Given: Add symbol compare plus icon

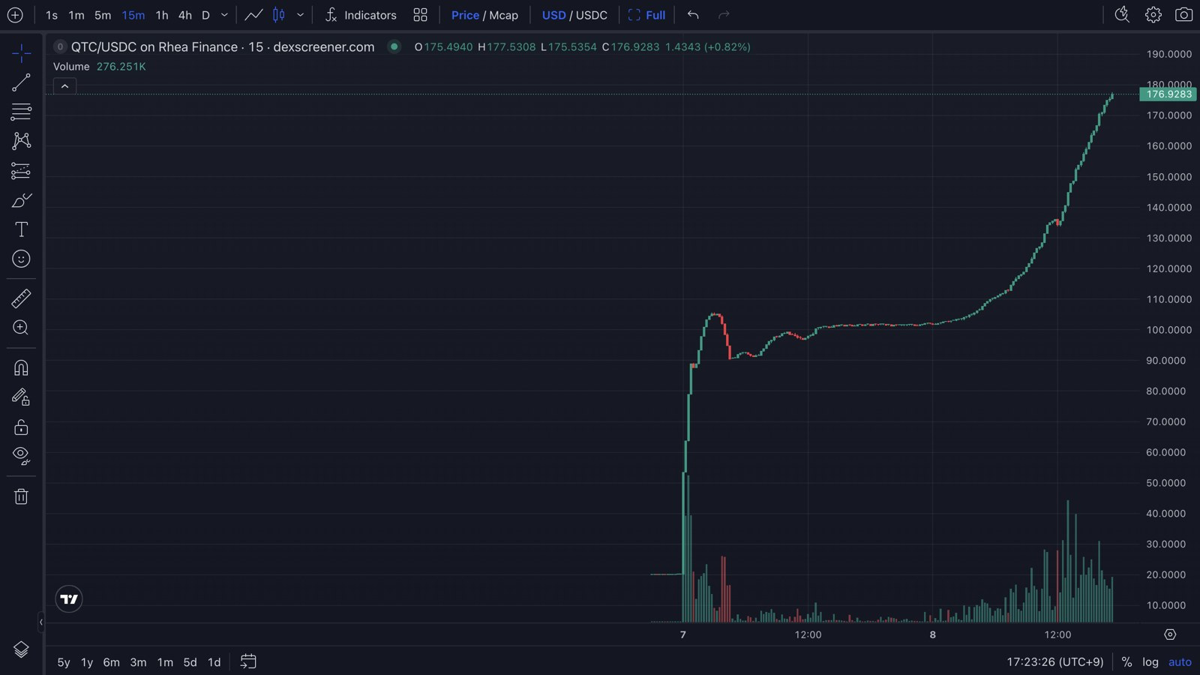Looking at the screenshot, I should pyautogui.click(x=15, y=15).
